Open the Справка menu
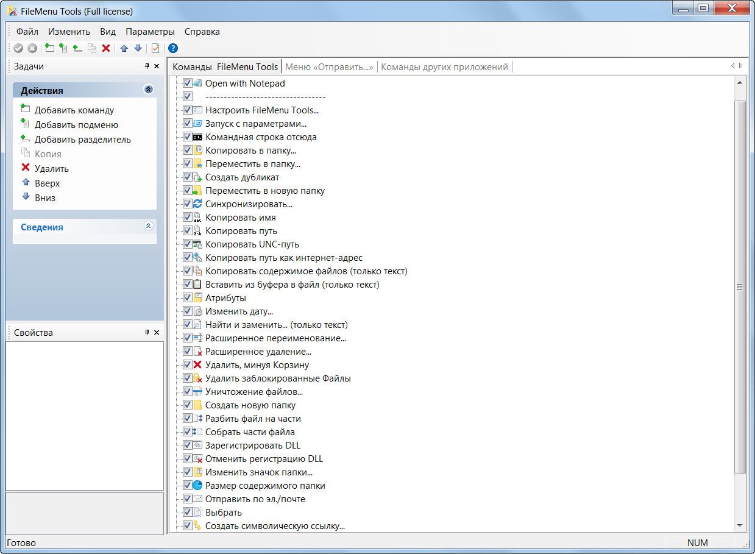This screenshot has height=554, width=755. point(202,32)
